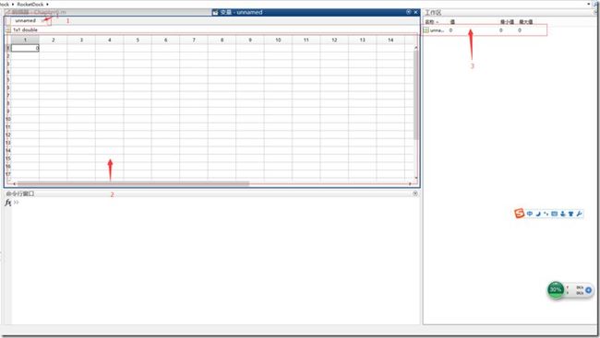Click the Sogou input method S logo
Screen dimensions: 600x338
pyautogui.click(x=519, y=213)
